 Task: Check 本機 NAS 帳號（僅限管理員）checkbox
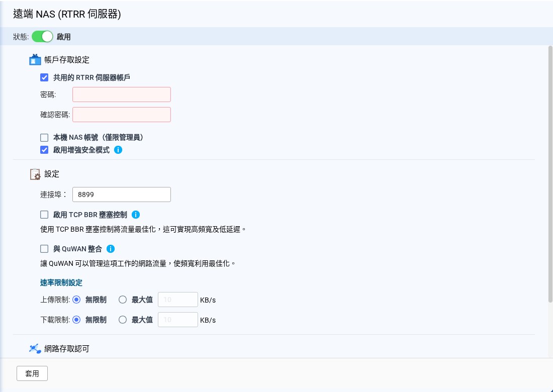coord(44,137)
